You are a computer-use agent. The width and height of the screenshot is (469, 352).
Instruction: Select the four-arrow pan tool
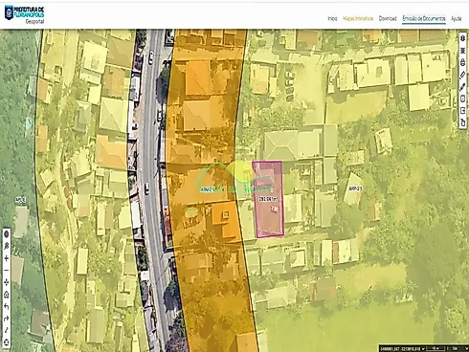click(7, 282)
